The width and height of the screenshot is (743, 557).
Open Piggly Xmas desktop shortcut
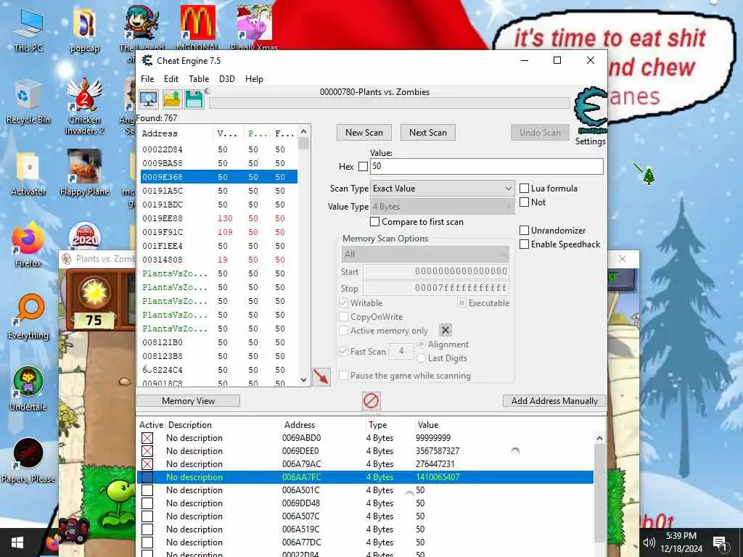(255, 28)
